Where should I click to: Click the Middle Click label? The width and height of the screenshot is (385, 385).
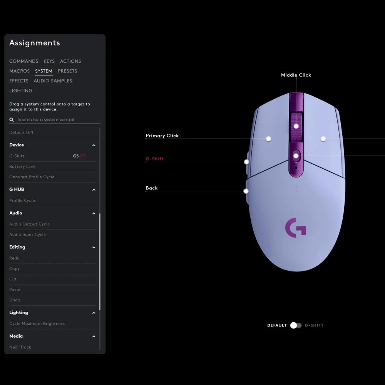296,75
